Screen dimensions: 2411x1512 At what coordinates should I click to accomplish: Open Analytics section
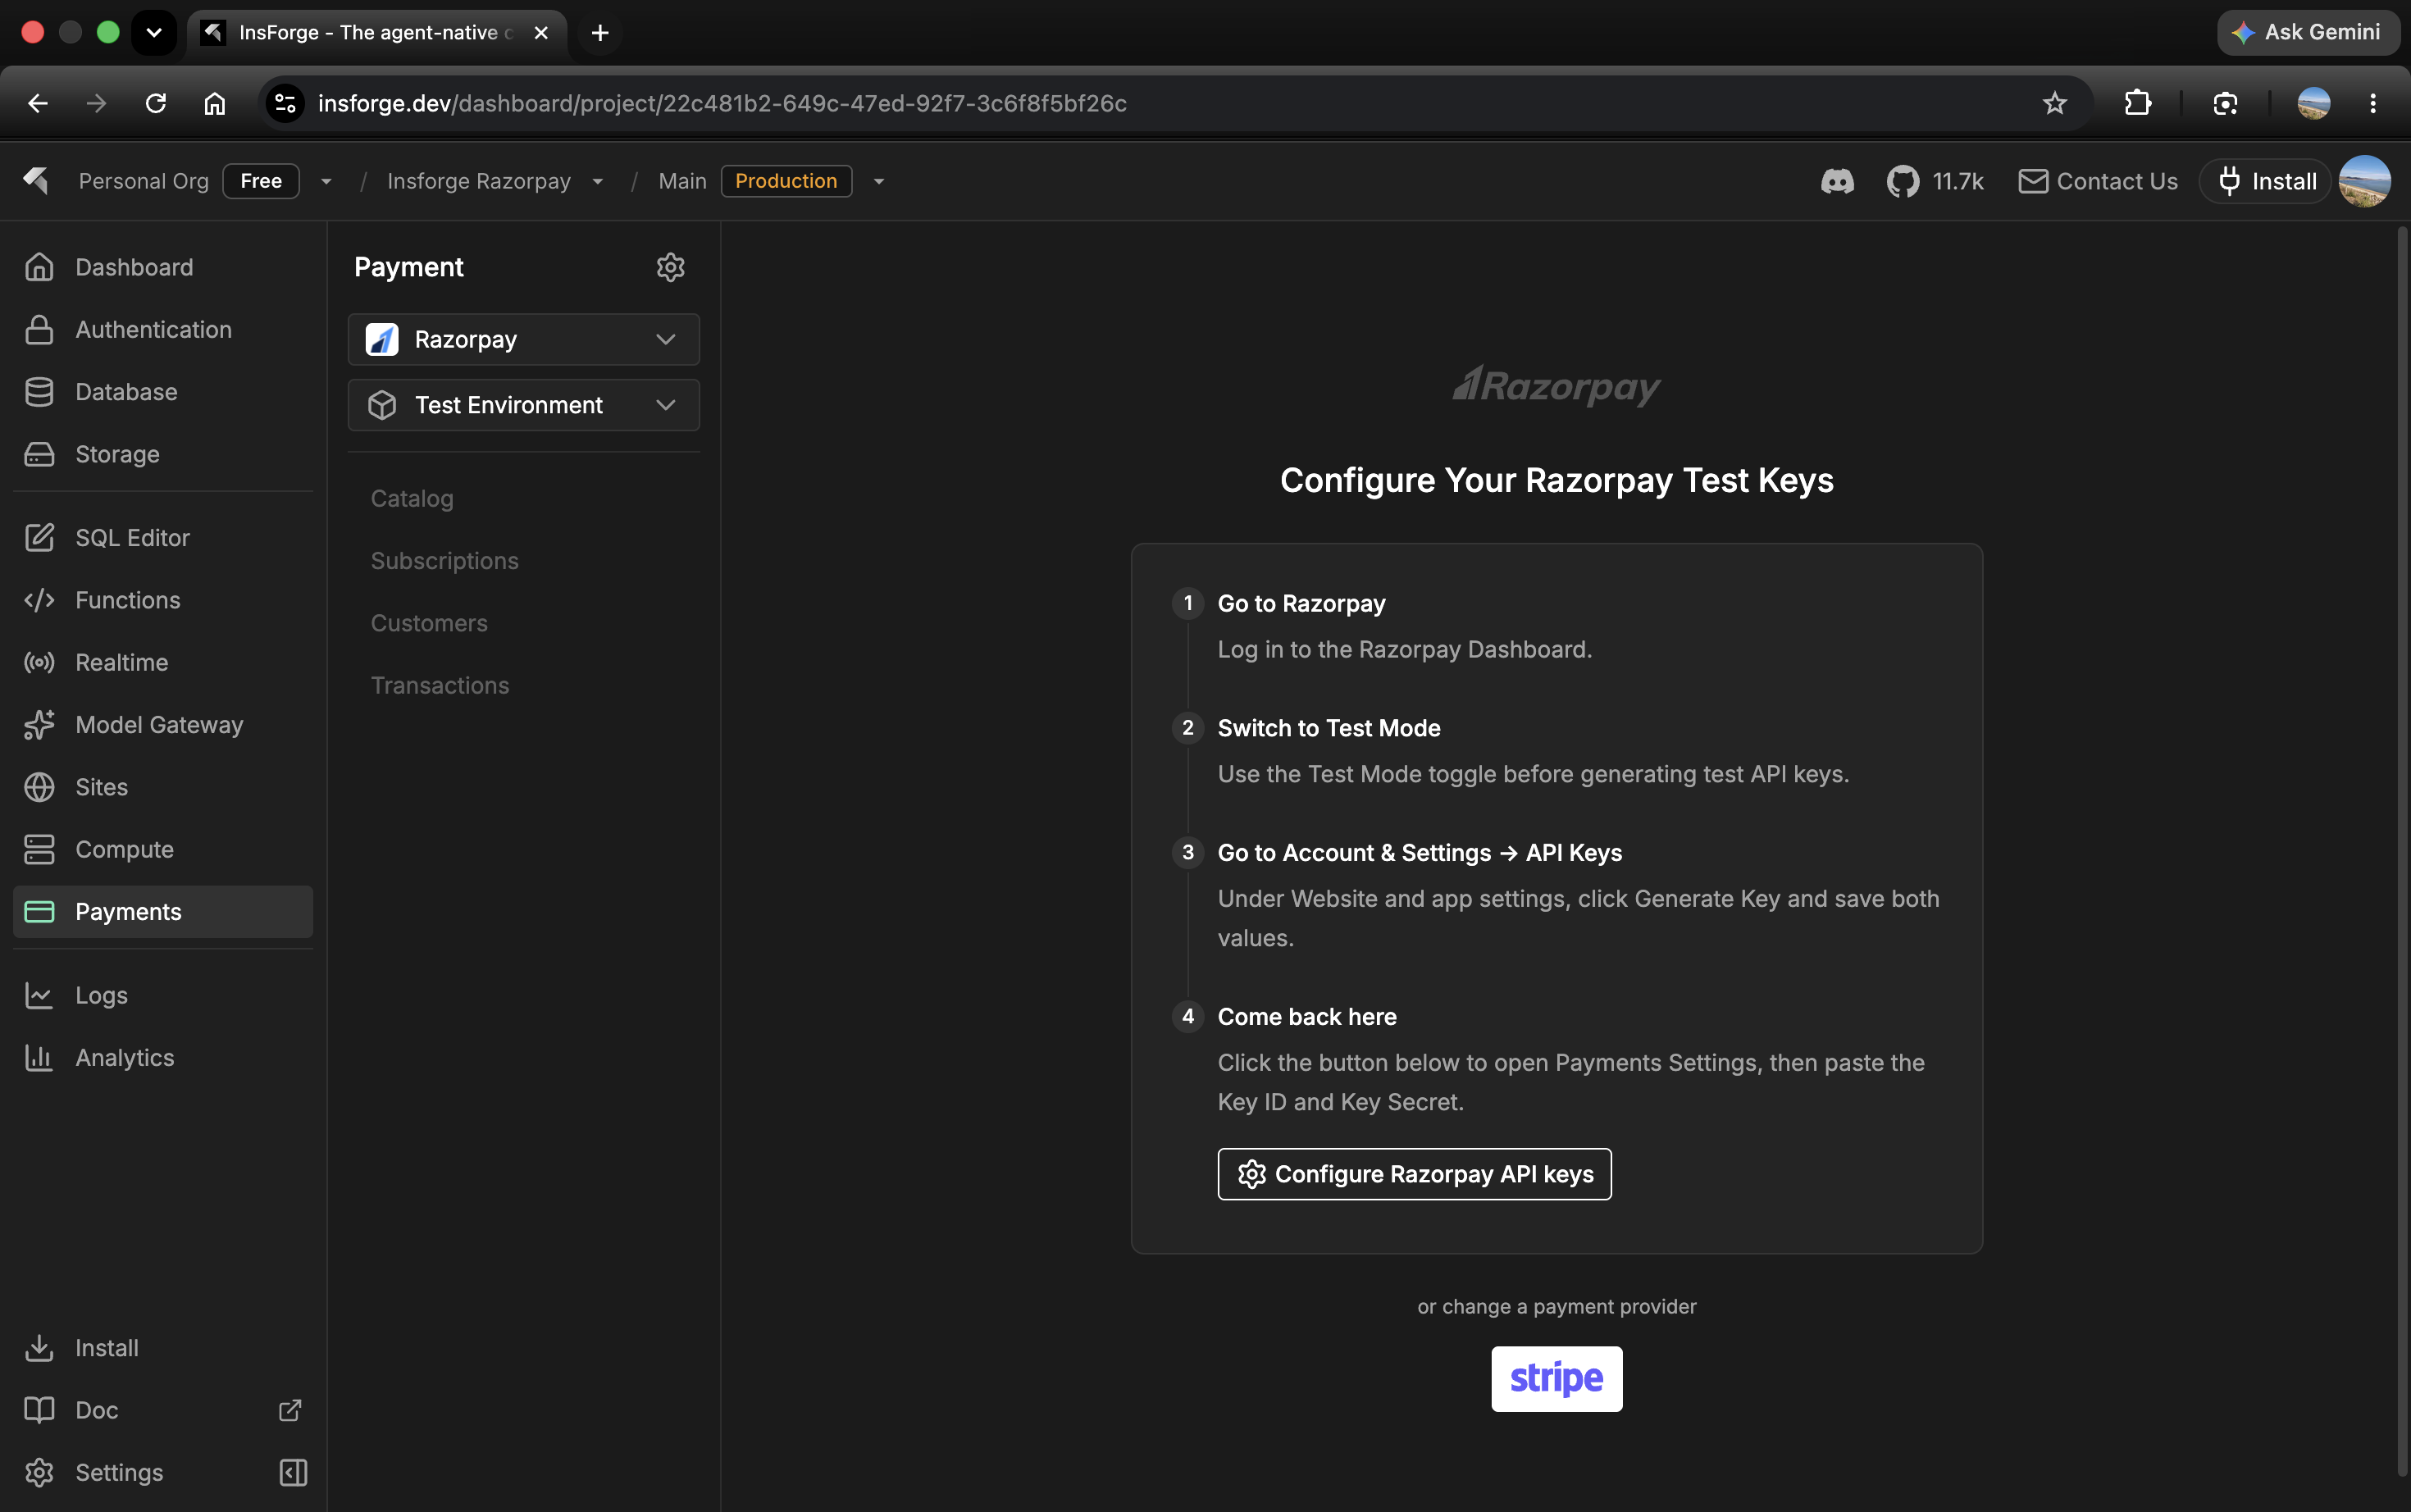(x=163, y=1057)
